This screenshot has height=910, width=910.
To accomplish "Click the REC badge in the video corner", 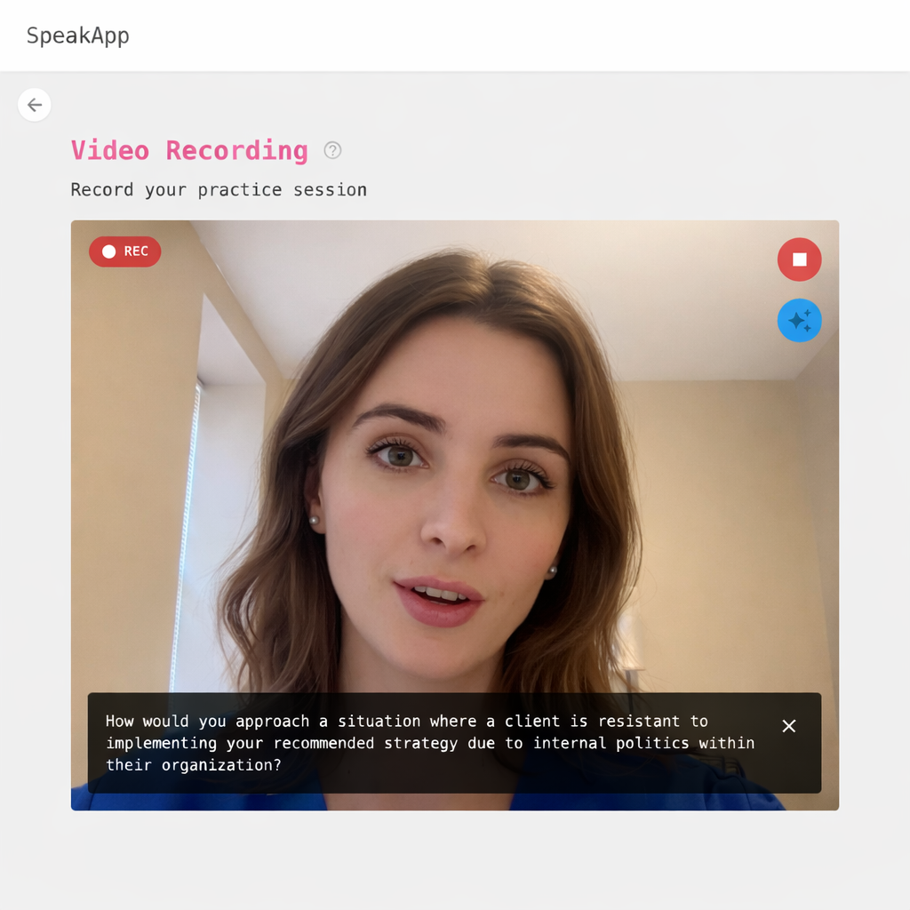I will coord(124,251).
